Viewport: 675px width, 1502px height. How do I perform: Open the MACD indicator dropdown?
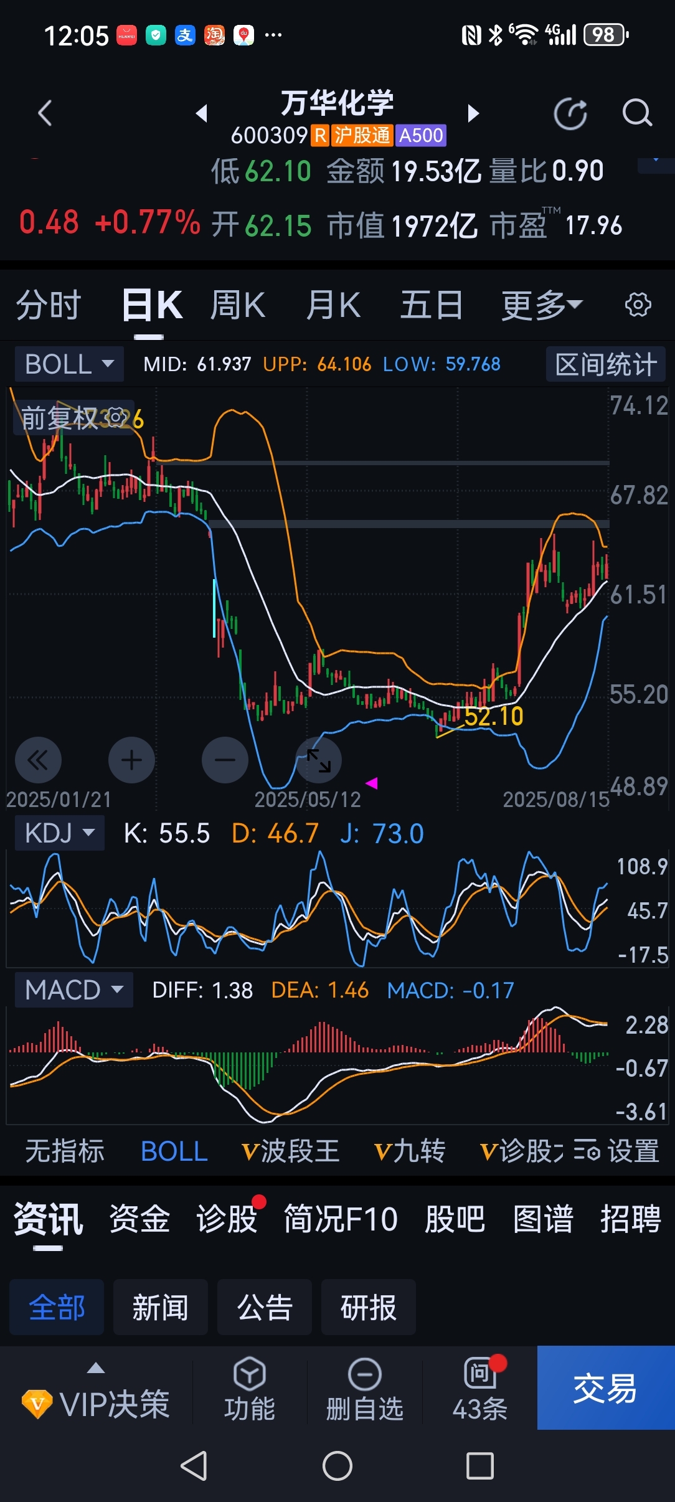[74, 990]
